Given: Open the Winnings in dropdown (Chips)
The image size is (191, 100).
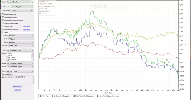Looking at the screenshot, I should coord(22,10).
